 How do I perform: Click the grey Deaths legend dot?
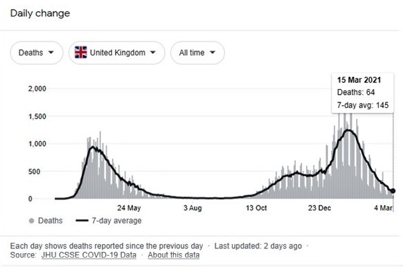tap(32, 221)
